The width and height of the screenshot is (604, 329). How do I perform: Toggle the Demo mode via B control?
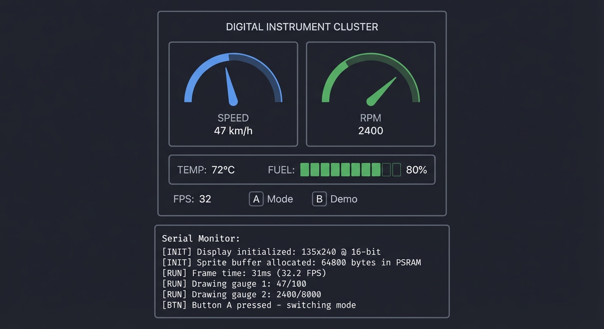point(319,199)
